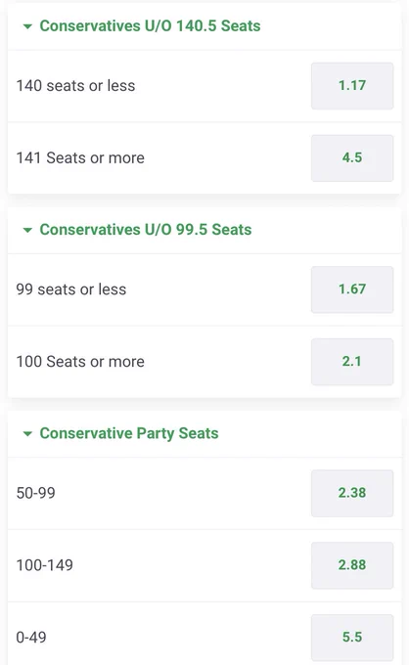The width and height of the screenshot is (409, 665).
Task: Choose the 5.5 odds for 0-49 seats
Action: pyautogui.click(x=352, y=637)
